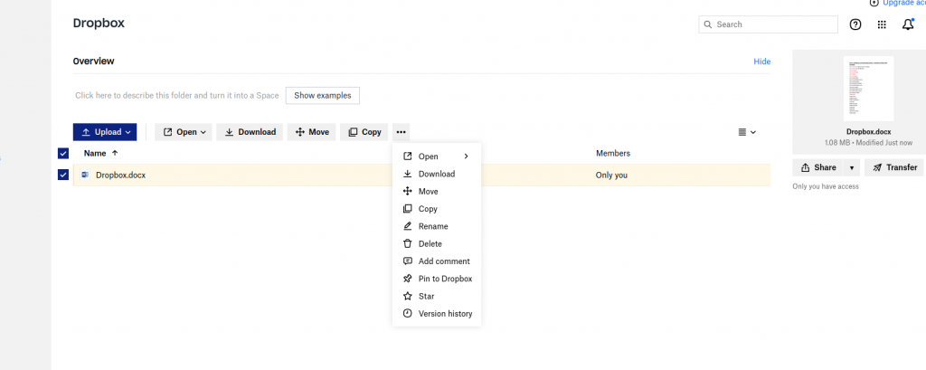This screenshot has height=370, width=926.
Task: Click the Star icon in context menu
Action: pos(408,296)
